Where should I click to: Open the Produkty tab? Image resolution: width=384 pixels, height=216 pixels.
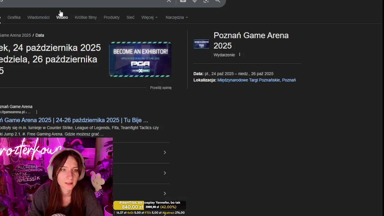pos(112,17)
